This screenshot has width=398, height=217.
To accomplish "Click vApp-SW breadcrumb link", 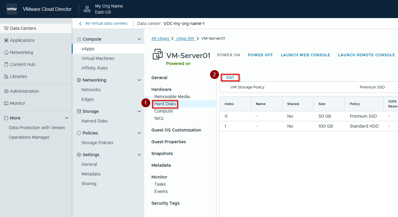I will tap(185, 39).
